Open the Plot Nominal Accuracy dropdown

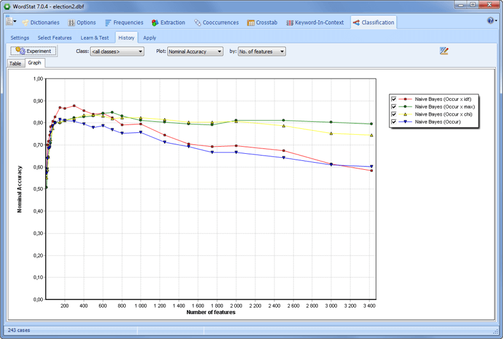(195, 51)
